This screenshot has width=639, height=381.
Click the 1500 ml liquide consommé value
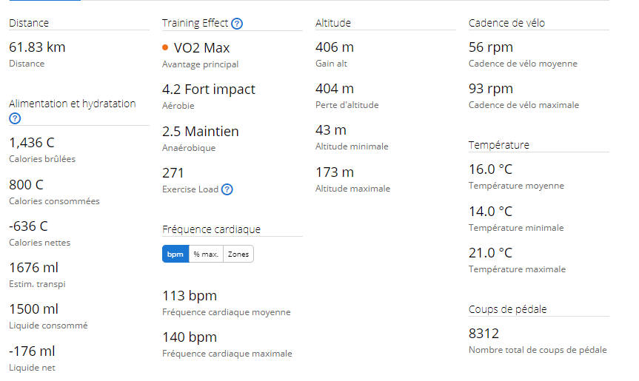coord(34,309)
